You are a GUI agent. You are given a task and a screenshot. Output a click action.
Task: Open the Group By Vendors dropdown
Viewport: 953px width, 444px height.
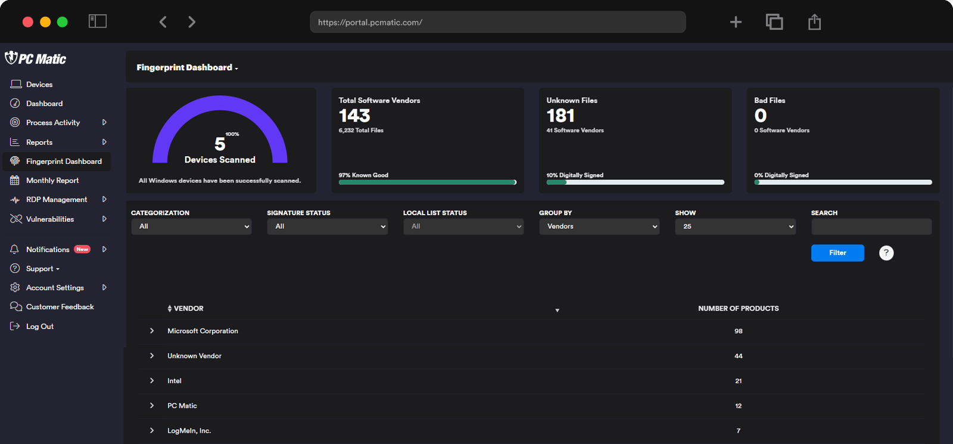pyautogui.click(x=599, y=226)
